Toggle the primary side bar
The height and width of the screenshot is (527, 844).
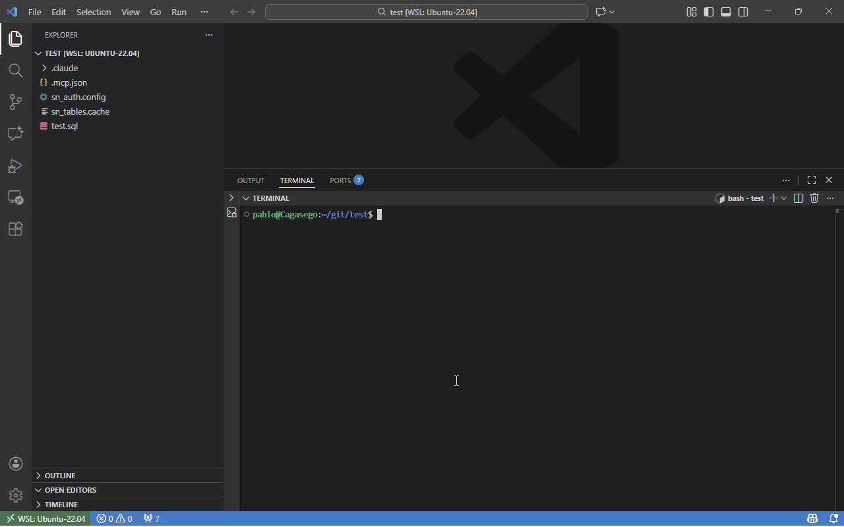[709, 12]
